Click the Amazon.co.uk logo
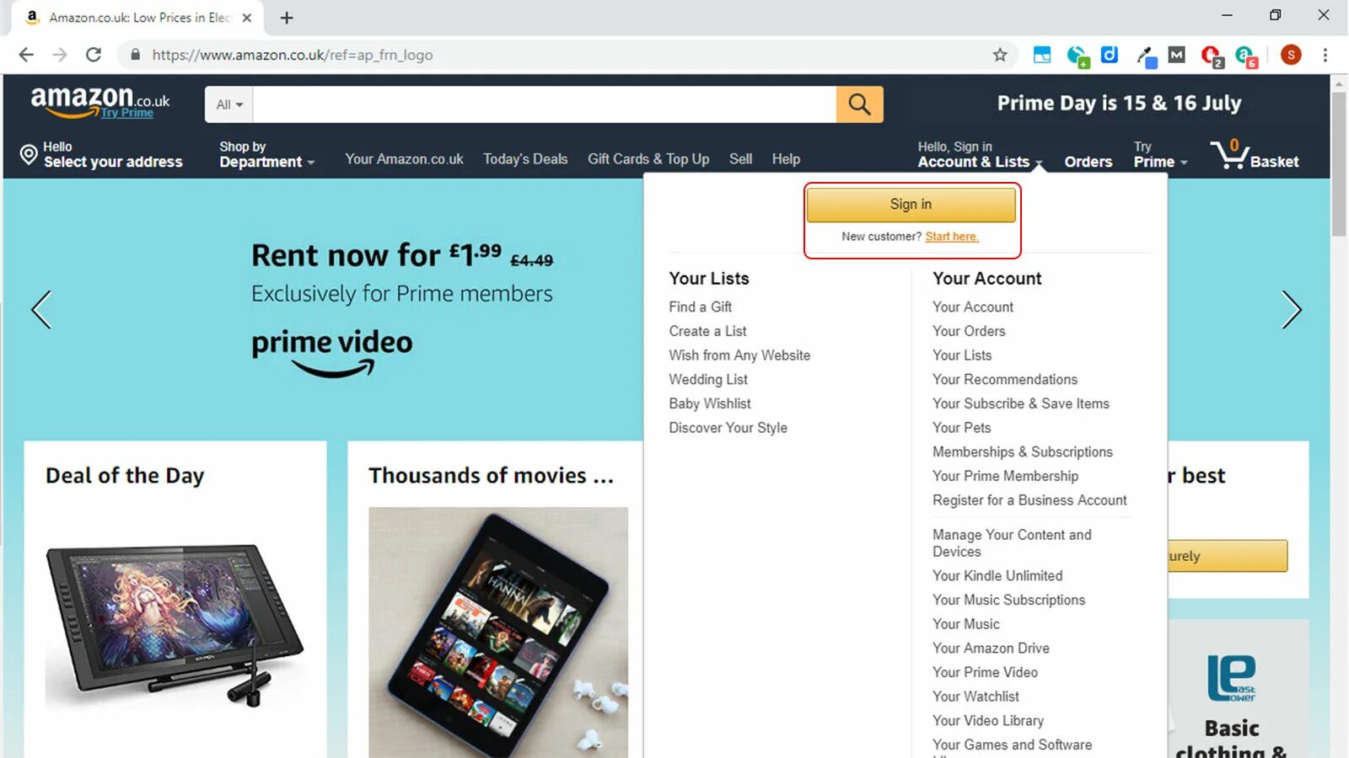The height and width of the screenshot is (758, 1349). point(99,99)
